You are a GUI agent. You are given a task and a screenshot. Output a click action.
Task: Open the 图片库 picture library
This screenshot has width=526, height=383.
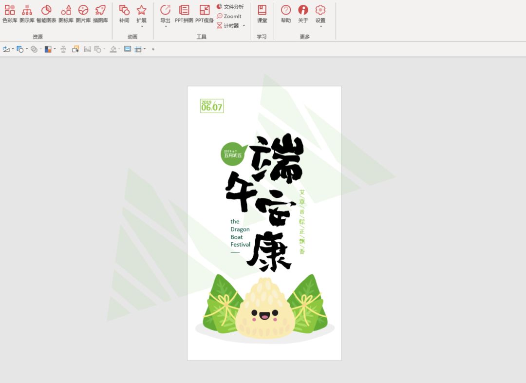tap(83, 14)
